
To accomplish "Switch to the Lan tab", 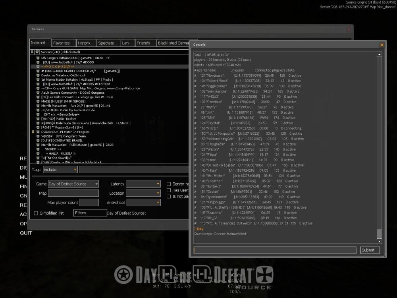I will 127,43.
